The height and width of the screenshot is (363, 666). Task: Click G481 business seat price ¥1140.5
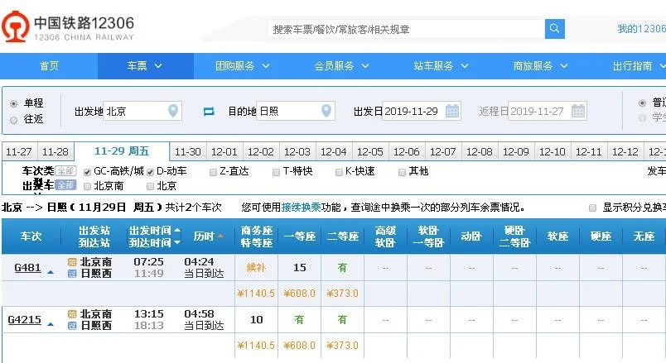(x=256, y=294)
